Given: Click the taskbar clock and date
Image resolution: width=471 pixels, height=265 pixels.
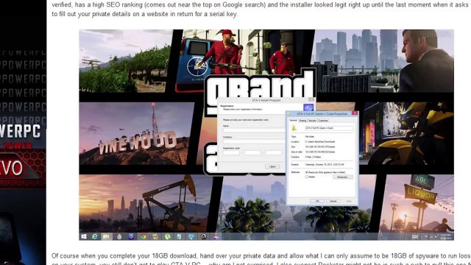Looking at the screenshot, I should pyautogui.click(x=446, y=237).
